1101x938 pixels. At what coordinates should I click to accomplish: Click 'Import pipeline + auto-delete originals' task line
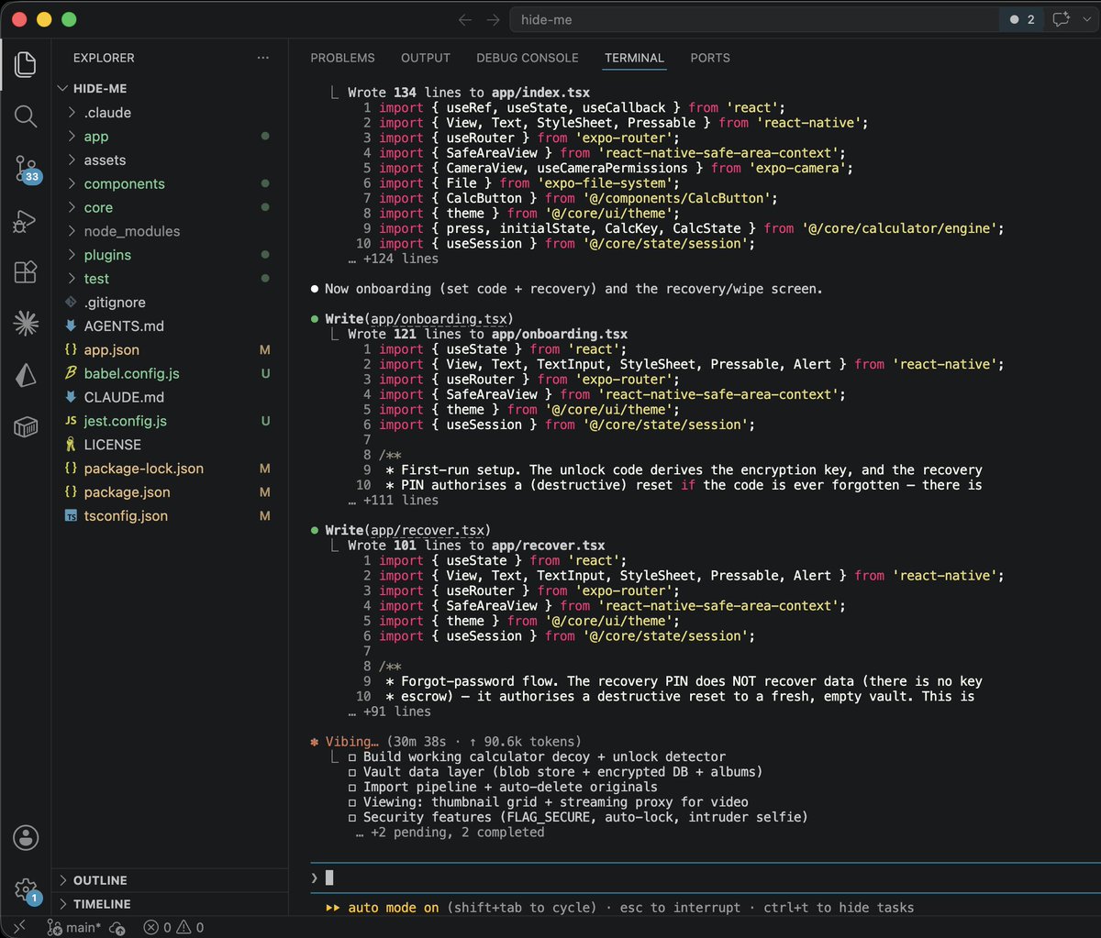coord(503,787)
